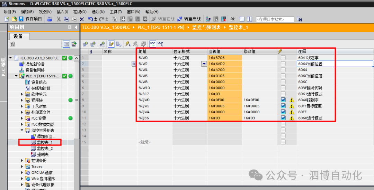Insert a row in watch table toolbar

85,44
